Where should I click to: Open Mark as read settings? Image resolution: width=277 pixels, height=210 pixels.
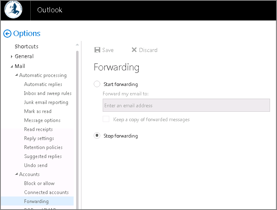point(38,111)
